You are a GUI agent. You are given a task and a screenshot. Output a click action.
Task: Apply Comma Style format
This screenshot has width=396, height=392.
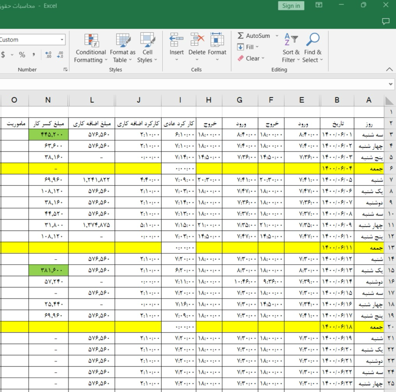pyautogui.click(x=33, y=54)
